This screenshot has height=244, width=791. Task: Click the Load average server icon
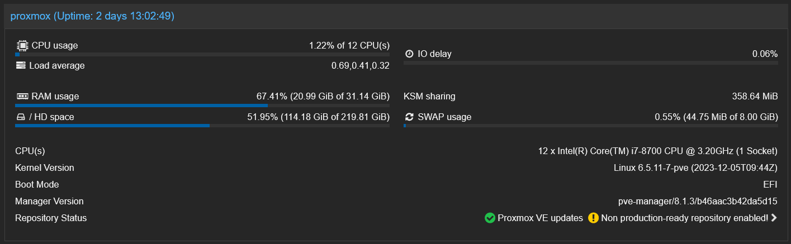point(21,65)
